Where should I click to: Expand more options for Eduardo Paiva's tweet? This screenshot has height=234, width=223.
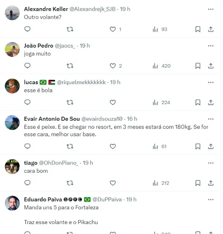[x=211, y=199]
